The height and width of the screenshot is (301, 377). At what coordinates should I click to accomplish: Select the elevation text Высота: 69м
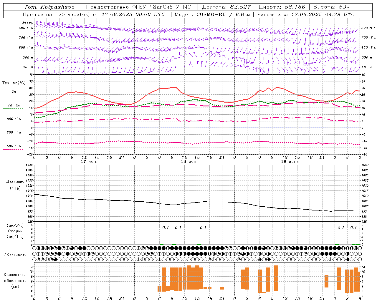tap(332, 7)
